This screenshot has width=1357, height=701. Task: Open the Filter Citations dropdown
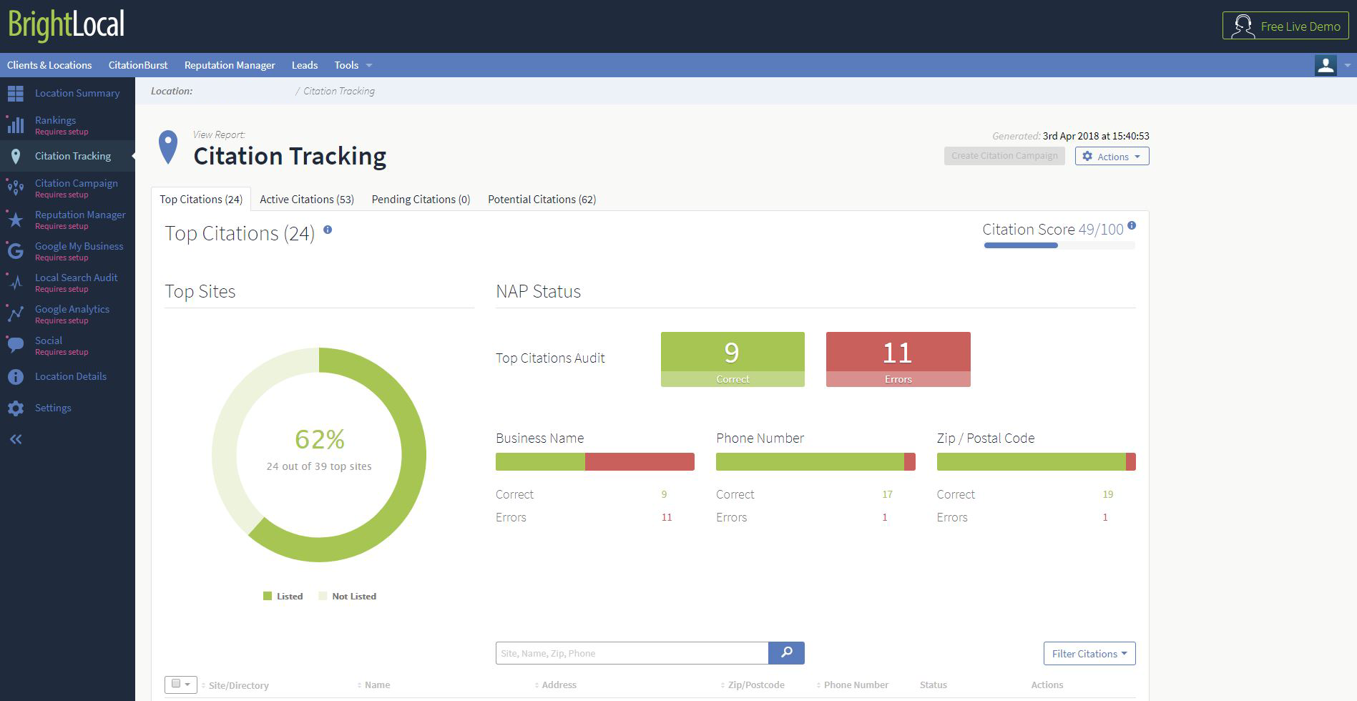click(x=1089, y=653)
